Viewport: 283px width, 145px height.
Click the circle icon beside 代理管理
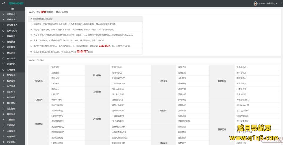point(3,70)
